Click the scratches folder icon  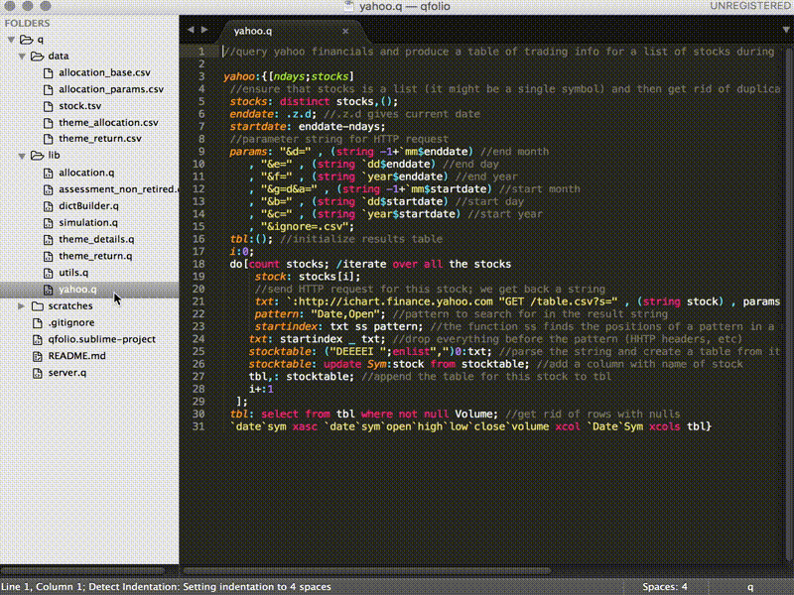tap(37, 306)
